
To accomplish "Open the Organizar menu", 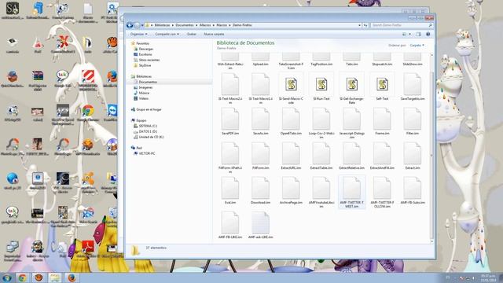I will (x=138, y=34).
